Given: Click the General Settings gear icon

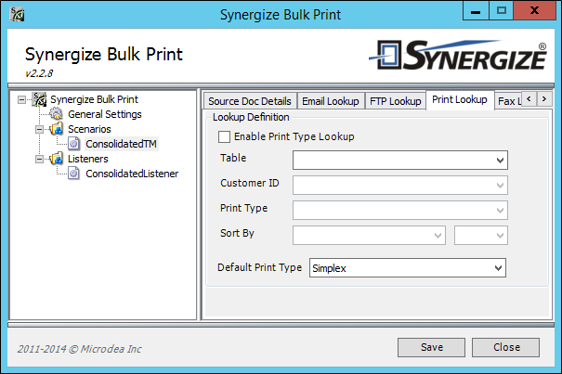Looking at the screenshot, I should [56, 114].
